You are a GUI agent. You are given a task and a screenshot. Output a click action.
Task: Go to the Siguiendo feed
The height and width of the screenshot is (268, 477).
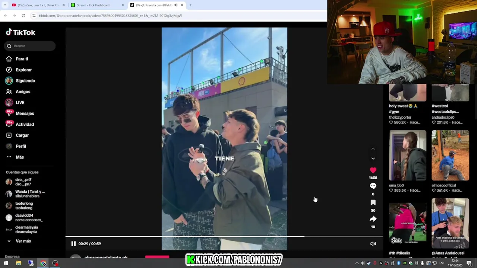(20, 81)
